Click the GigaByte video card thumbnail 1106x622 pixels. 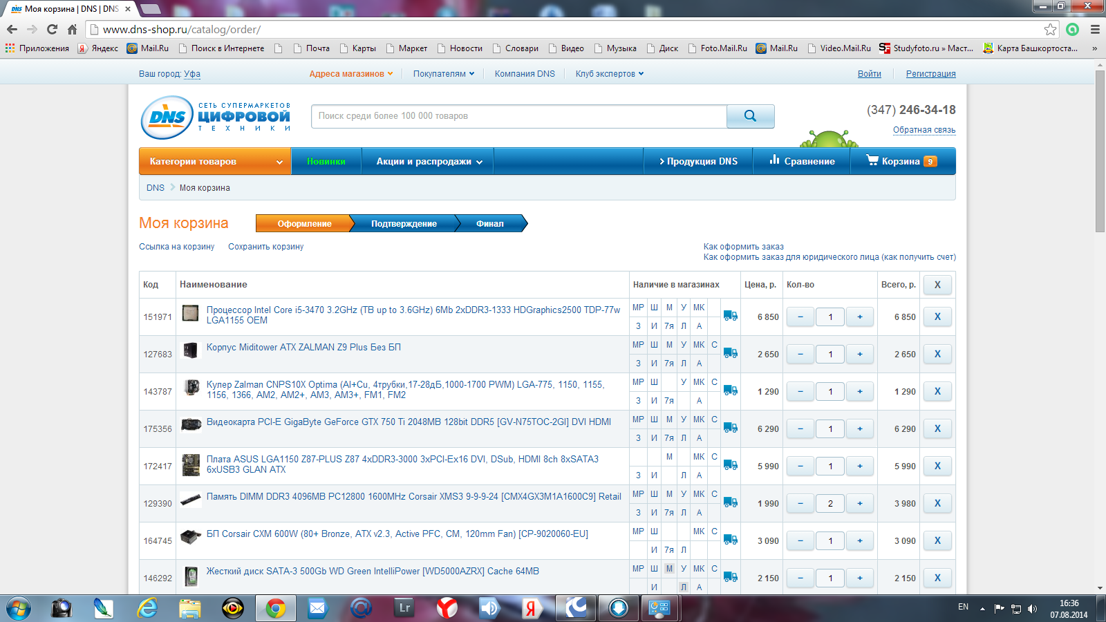(x=191, y=424)
